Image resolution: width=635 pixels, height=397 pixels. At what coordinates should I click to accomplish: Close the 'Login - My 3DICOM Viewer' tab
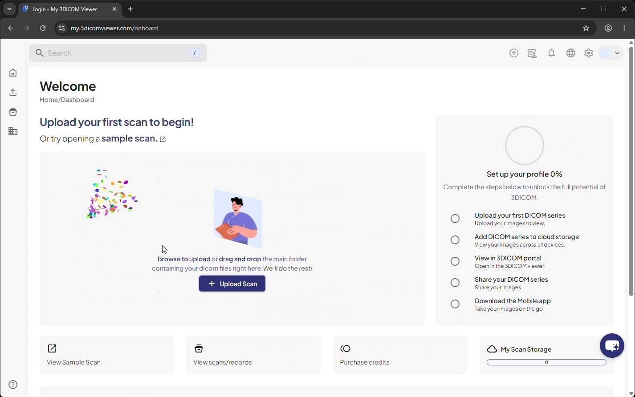[114, 9]
